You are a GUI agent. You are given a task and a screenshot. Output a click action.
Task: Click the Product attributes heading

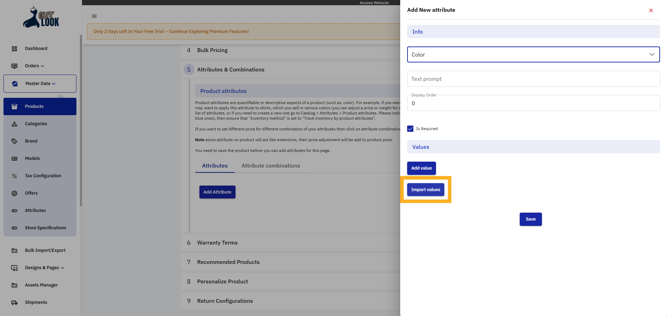point(223,91)
